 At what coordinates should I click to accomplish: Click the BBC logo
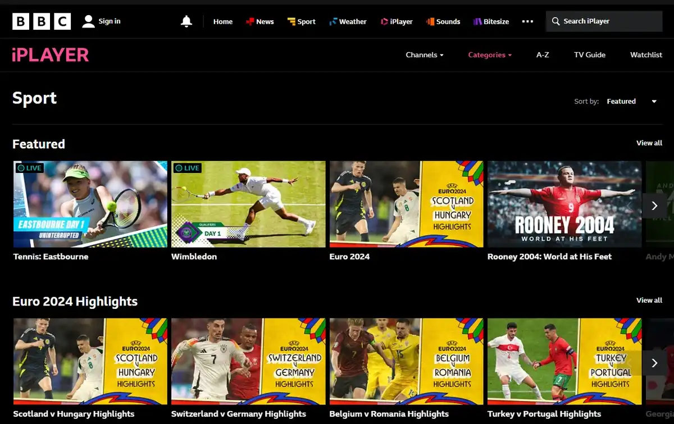click(42, 21)
